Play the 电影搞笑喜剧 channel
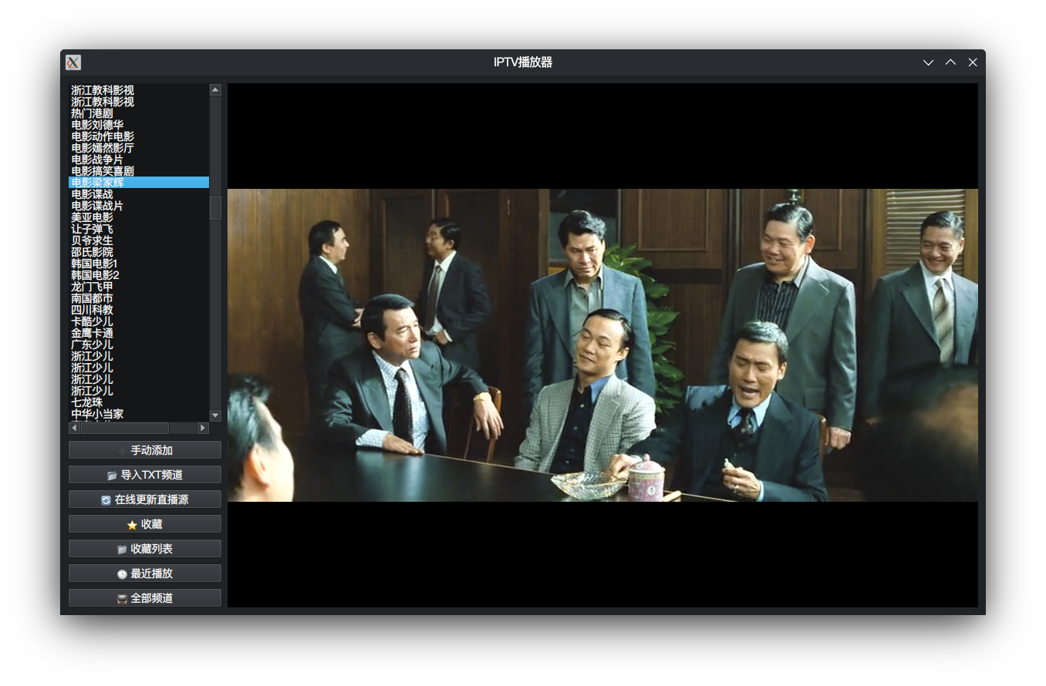 139,171
